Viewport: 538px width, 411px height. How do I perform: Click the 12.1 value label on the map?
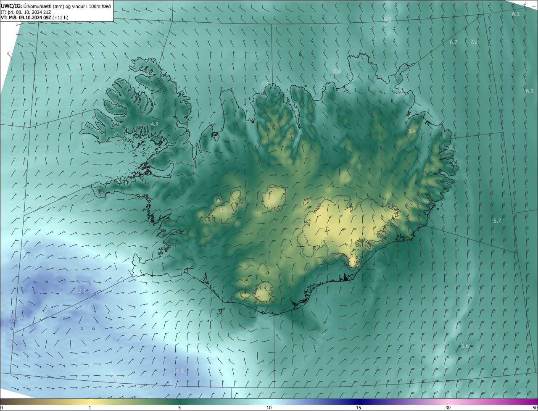coord(81,291)
